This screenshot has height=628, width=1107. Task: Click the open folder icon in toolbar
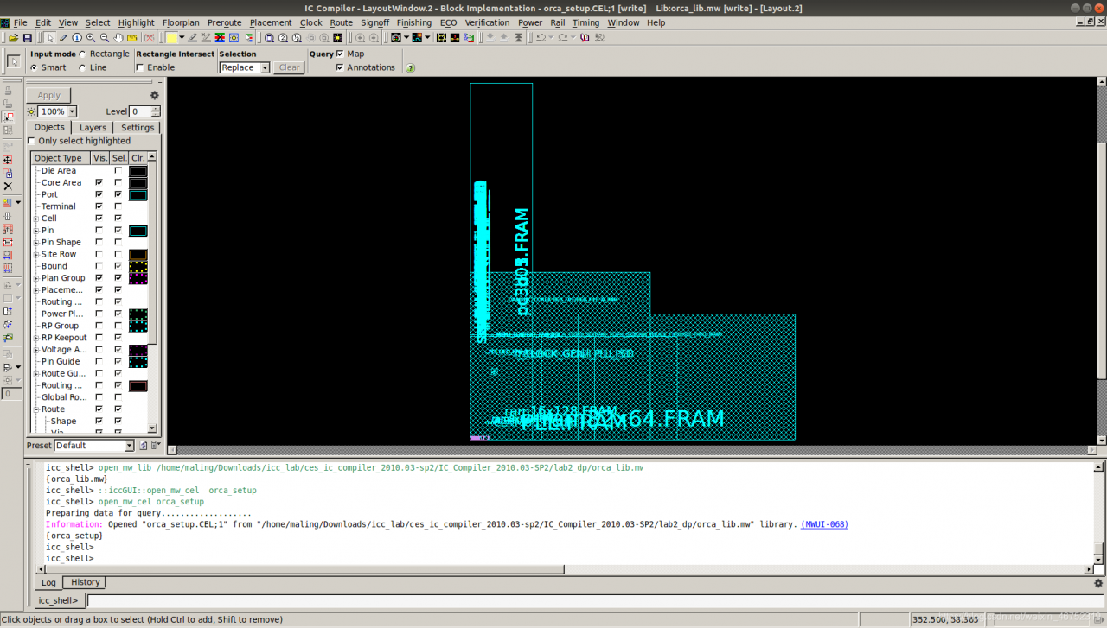[x=14, y=38]
